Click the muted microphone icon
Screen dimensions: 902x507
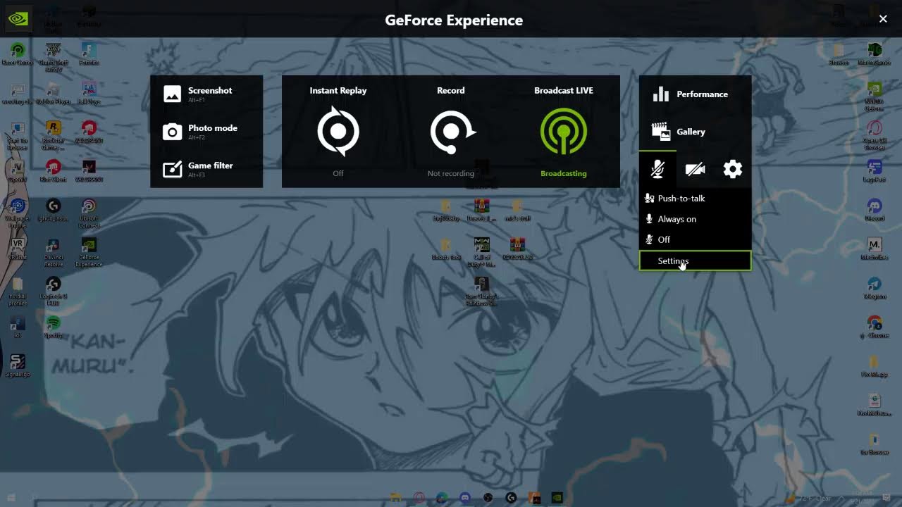pyautogui.click(x=657, y=169)
